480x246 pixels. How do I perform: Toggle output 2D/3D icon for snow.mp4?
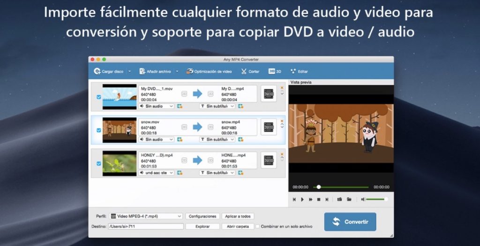[x=210, y=127]
